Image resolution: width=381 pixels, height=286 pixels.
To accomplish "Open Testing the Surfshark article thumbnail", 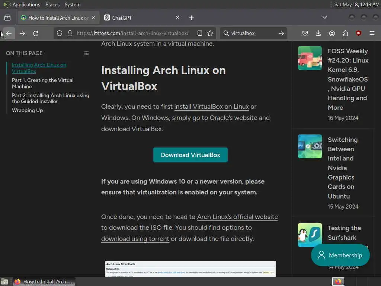I will pyautogui.click(x=310, y=235).
